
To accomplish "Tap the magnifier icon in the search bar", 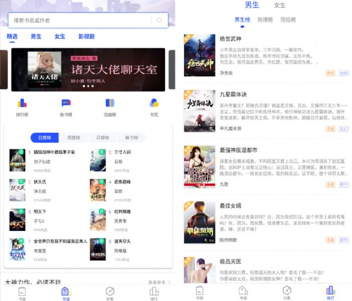I will (x=159, y=21).
